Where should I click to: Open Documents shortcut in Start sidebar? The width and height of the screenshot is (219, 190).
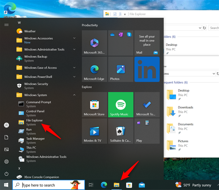(6, 137)
